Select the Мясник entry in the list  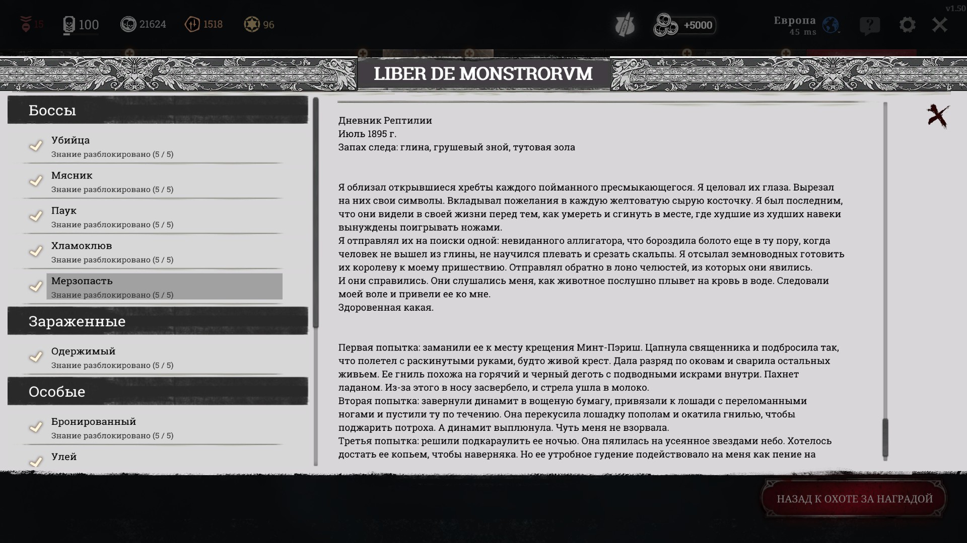(151, 181)
